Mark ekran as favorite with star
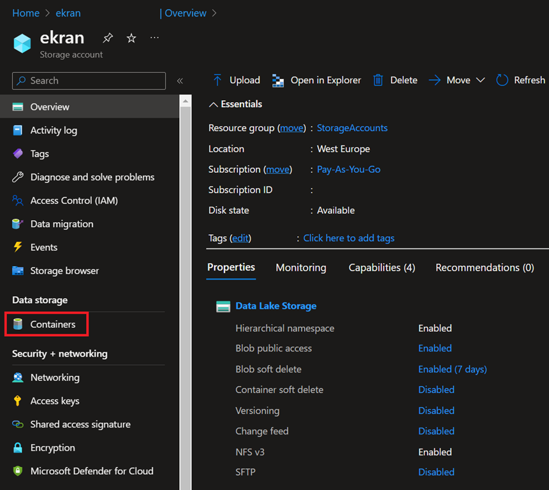 (131, 38)
